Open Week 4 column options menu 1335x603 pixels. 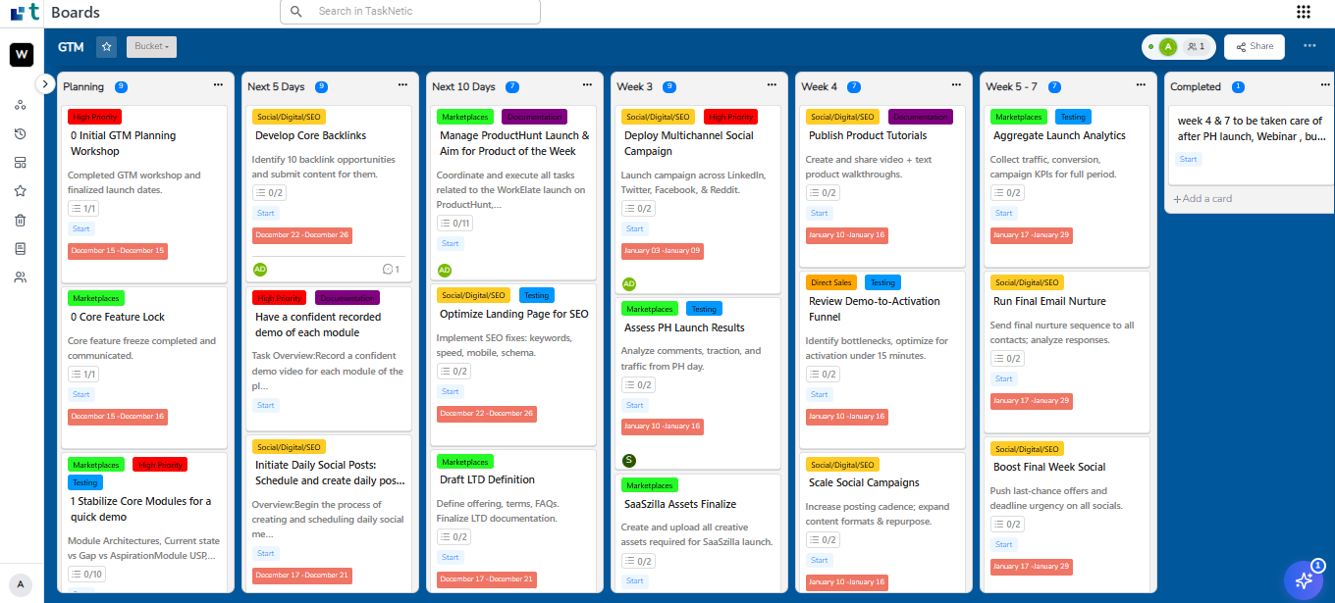[x=957, y=85]
